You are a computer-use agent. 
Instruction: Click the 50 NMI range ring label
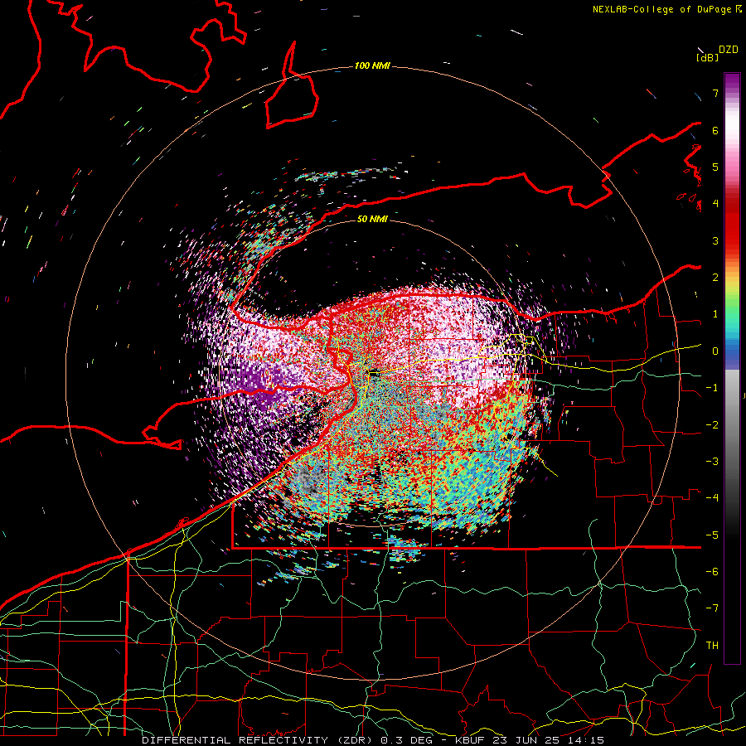[x=372, y=219]
